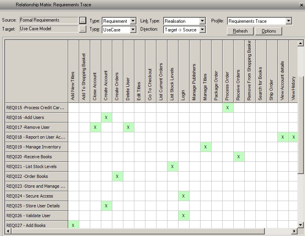Screen dimensions: 305x236
Task: Select row REQ023 -Store and Manage ...
Action: pyautogui.click(x=37, y=186)
